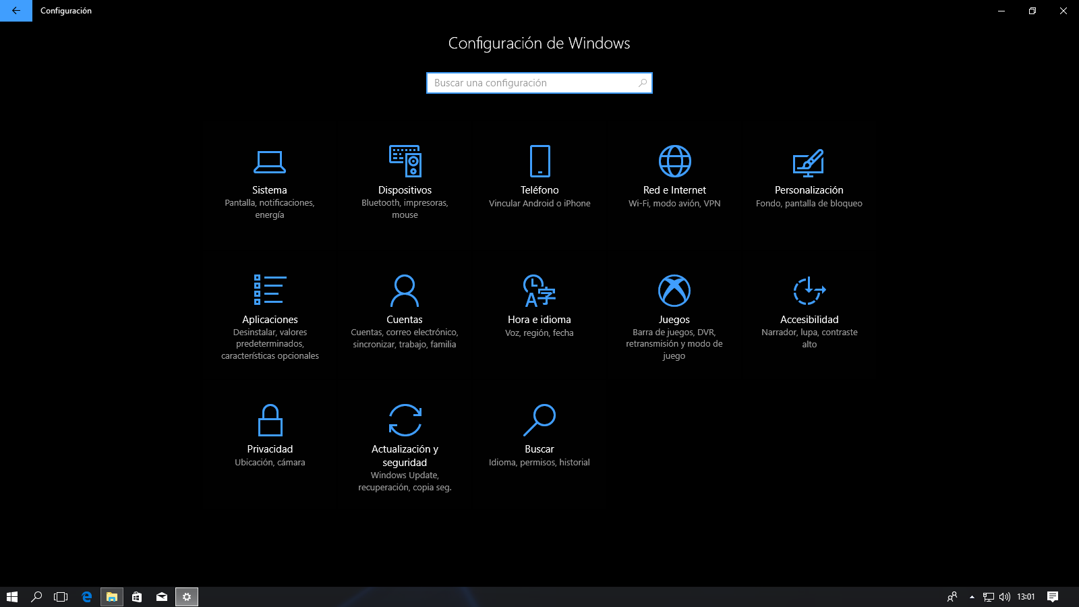Viewport: 1079px width, 607px height.
Task: Open Microsoft Store from taskbar
Action: click(137, 597)
